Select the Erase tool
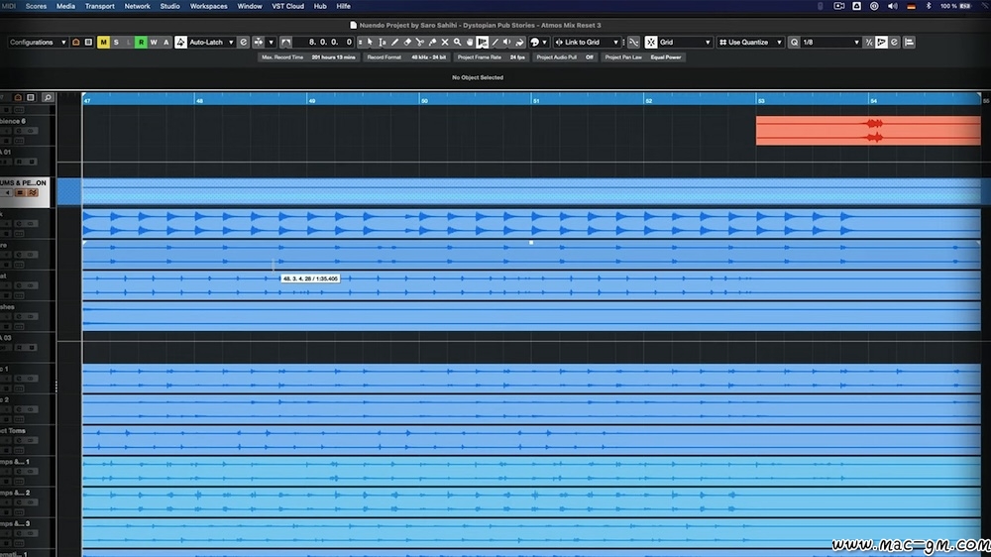Viewport: 991px width, 557px height. click(407, 43)
